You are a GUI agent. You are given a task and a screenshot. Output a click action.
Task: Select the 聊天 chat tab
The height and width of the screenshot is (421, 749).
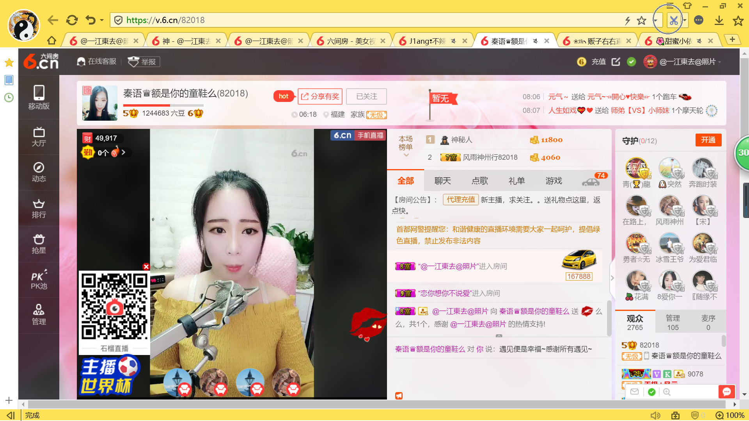442,181
